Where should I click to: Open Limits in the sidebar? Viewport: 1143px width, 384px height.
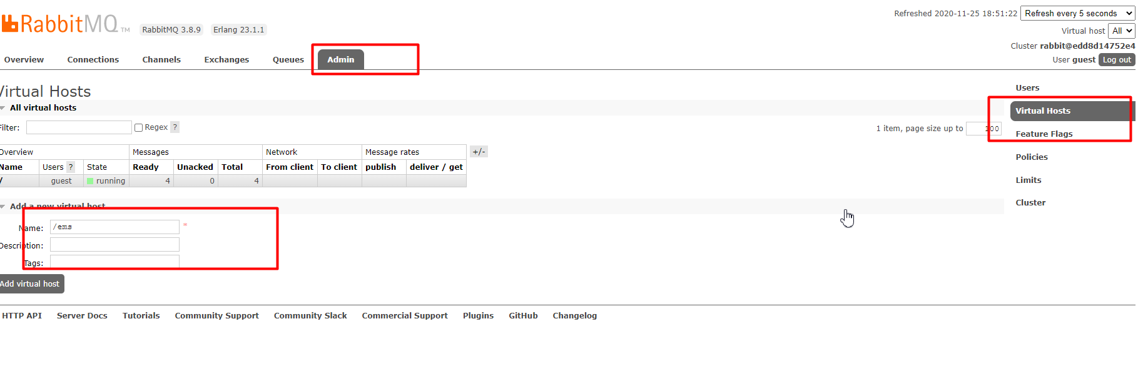1029,180
